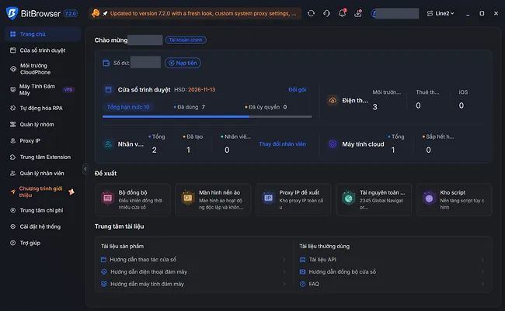Screen dimensions: 505x311
Task: Open Trung tâm chi phí sidebar item
Action: pos(43,210)
